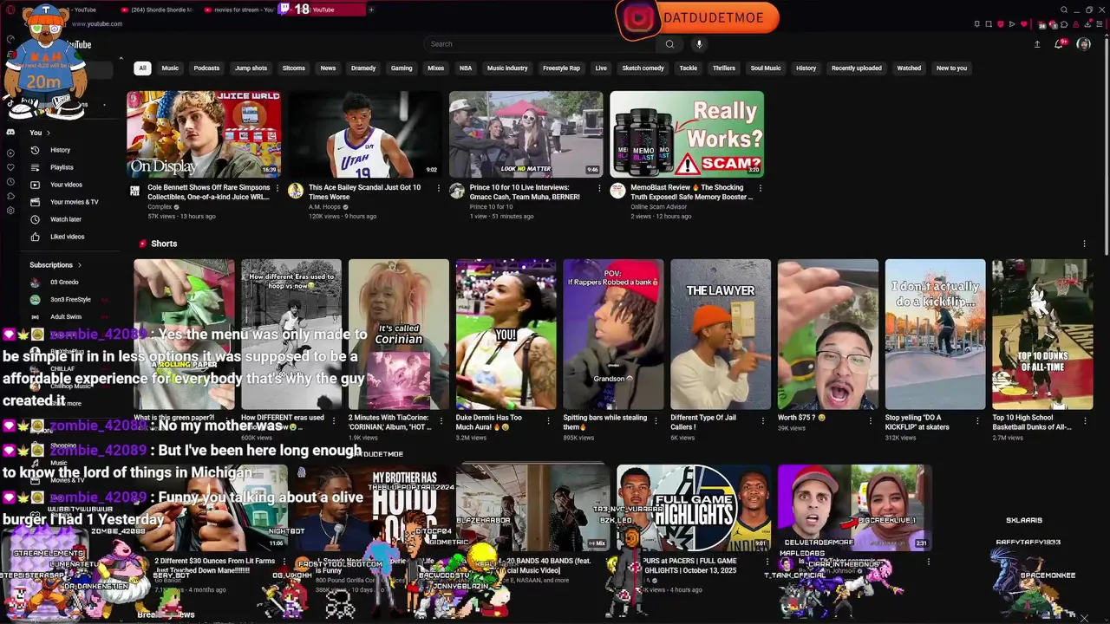Open 03 Greedo subscription
This screenshot has width=1110, height=624.
coord(64,283)
